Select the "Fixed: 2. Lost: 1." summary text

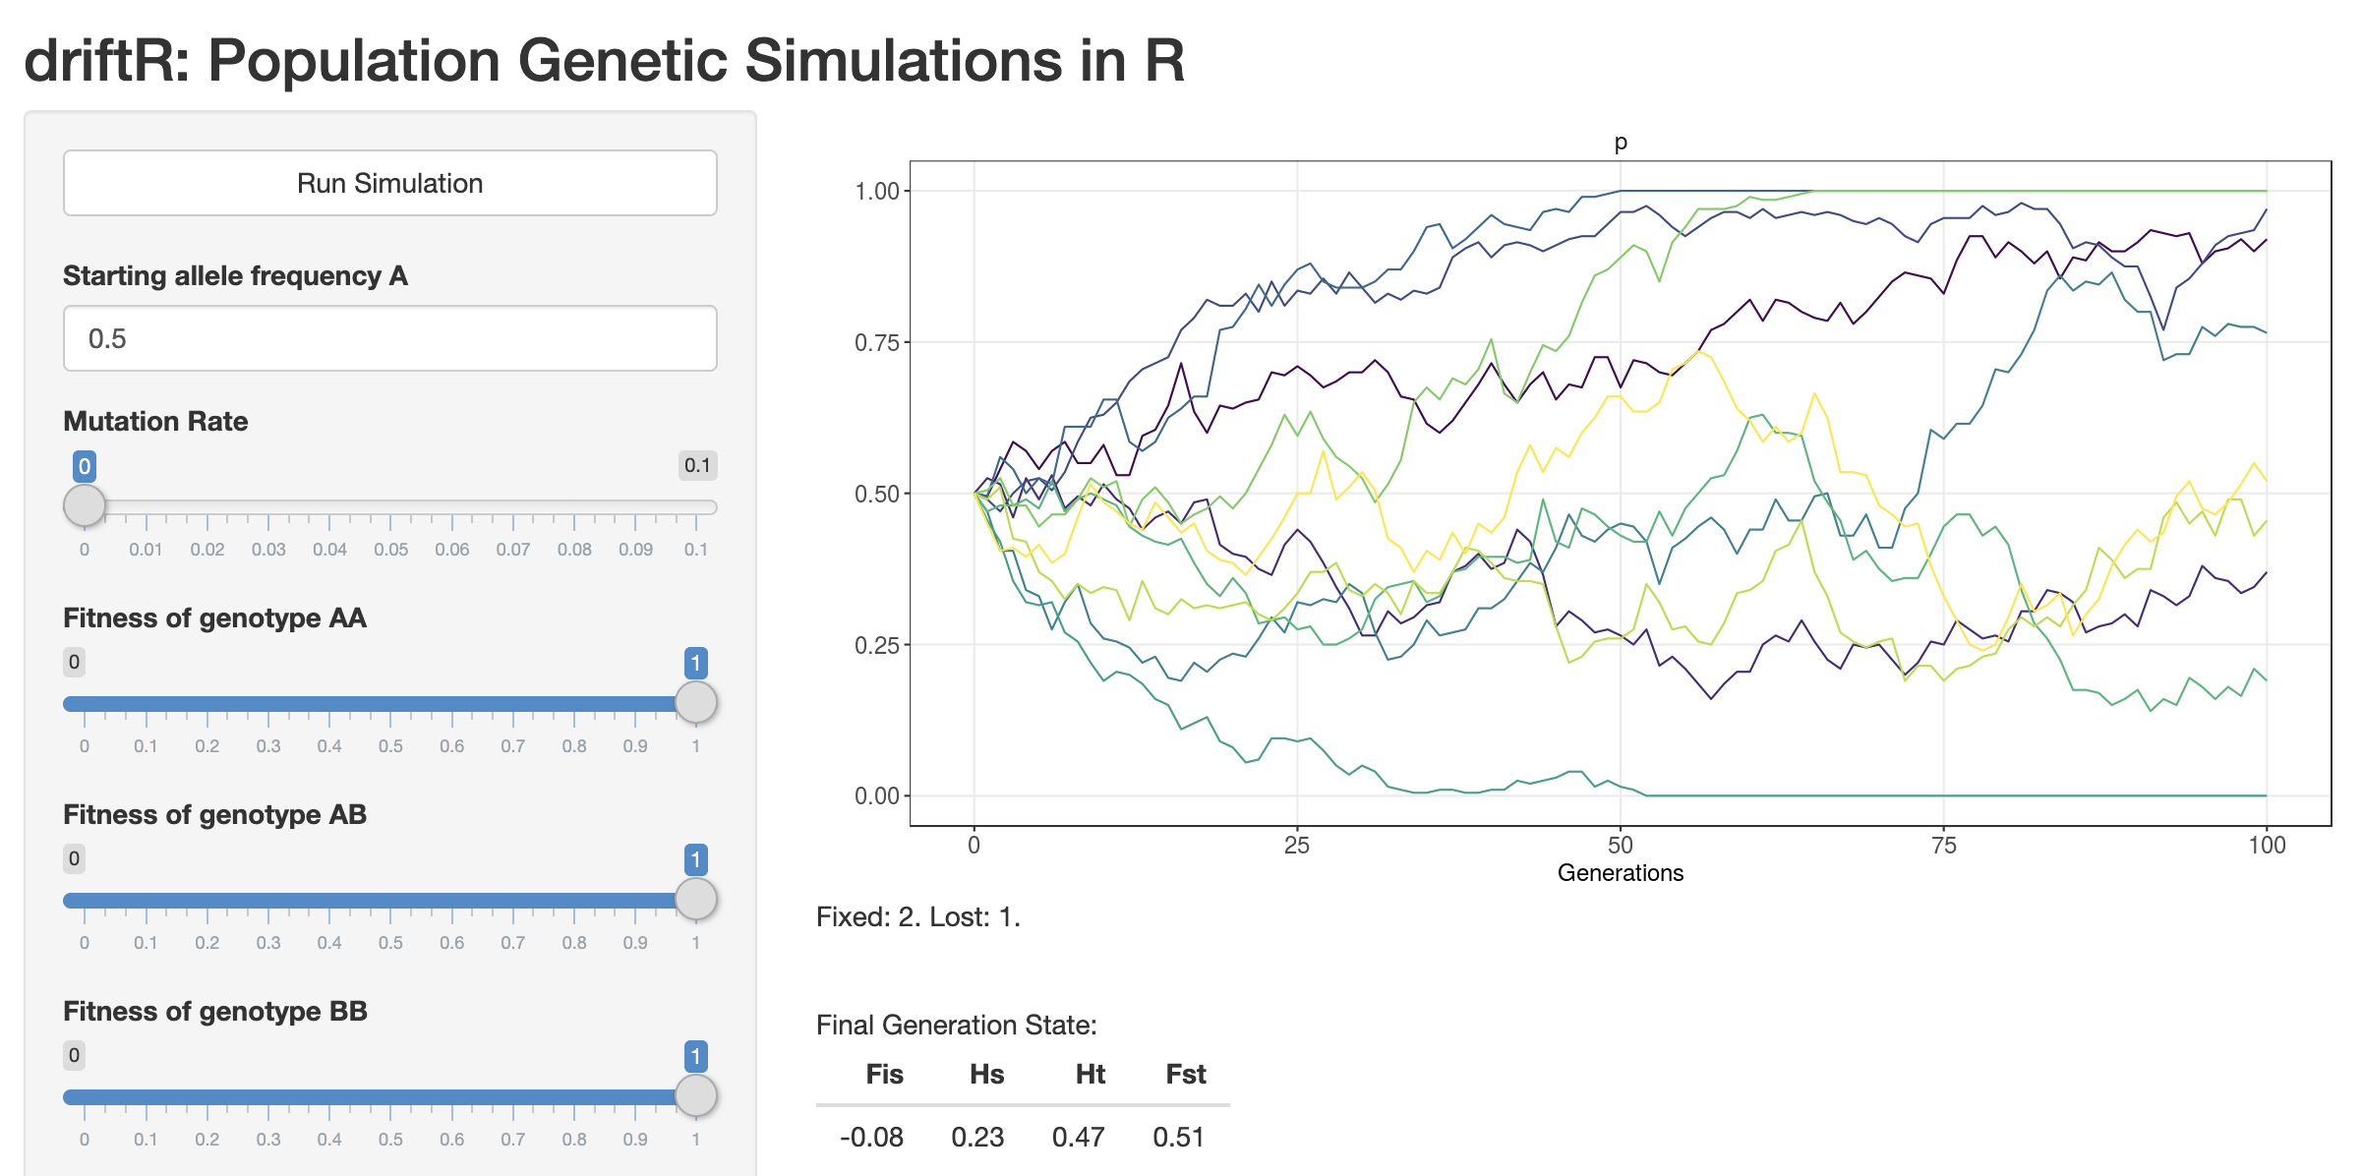point(918,917)
